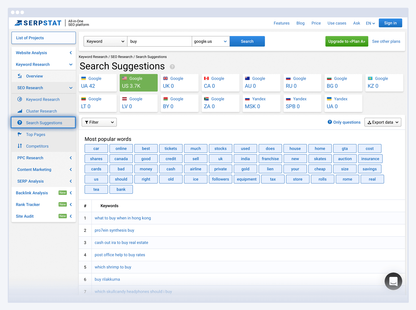Open the Use cases menu item
This screenshot has height=310, width=416.
[x=337, y=23]
